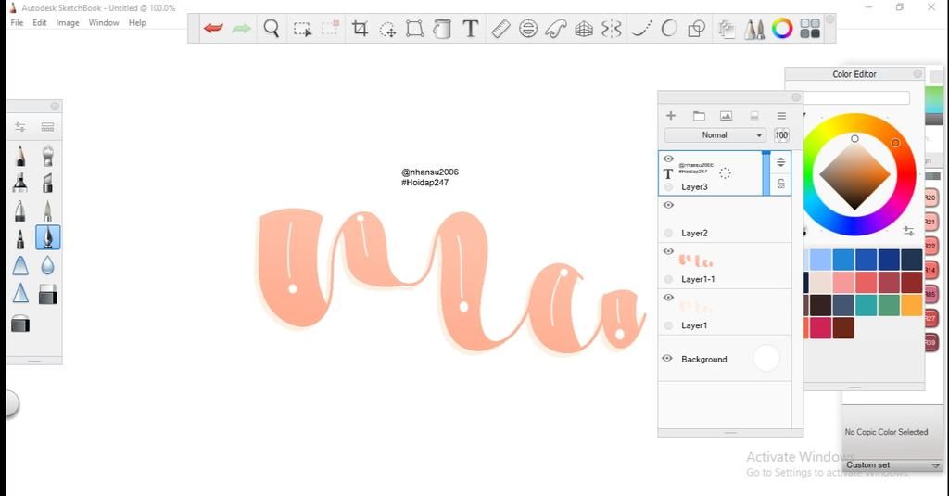Click the Layer1-1 thumbnail
Viewport: 949px width, 496px height.
pyautogui.click(x=695, y=261)
